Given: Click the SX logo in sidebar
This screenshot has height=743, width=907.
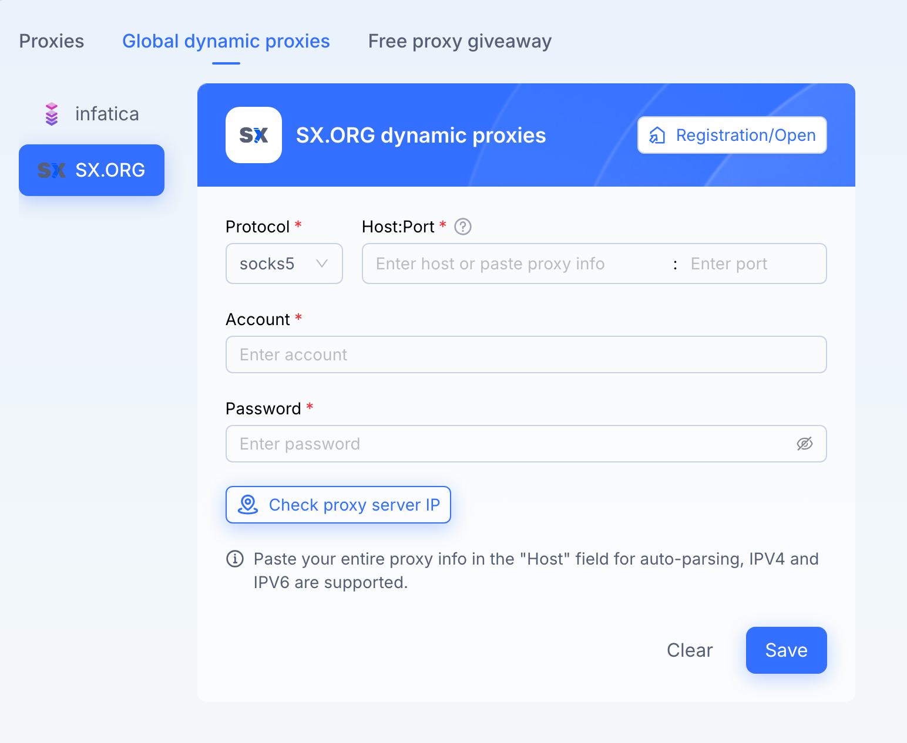Looking at the screenshot, I should (52, 170).
